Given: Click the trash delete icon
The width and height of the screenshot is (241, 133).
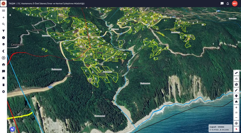Looking at the screenshot, I should pos(3,85).
